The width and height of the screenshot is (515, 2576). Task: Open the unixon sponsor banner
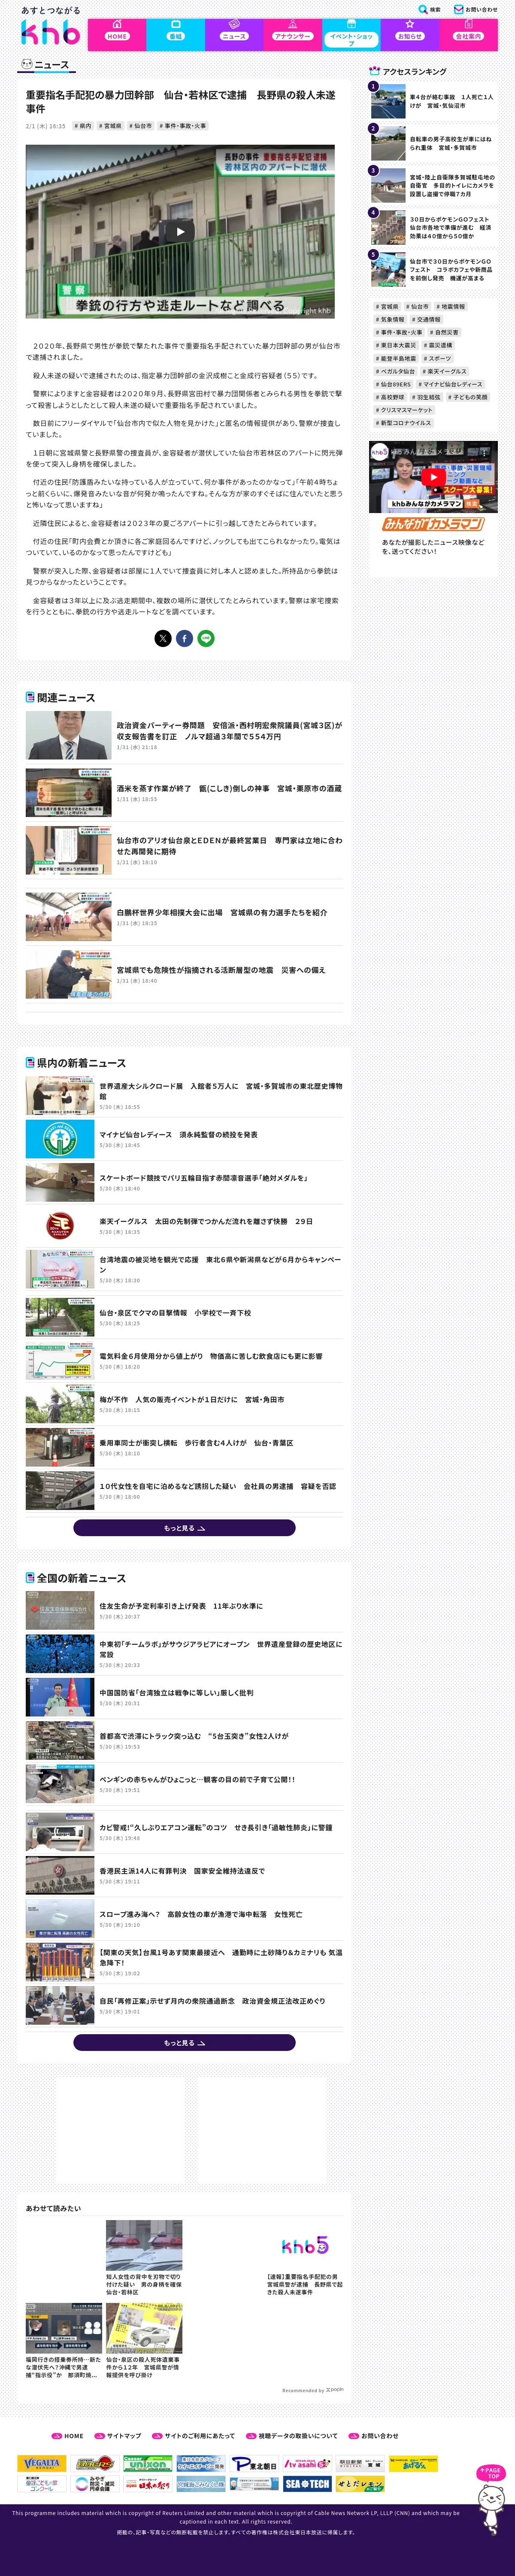[x=148, y=2464]
